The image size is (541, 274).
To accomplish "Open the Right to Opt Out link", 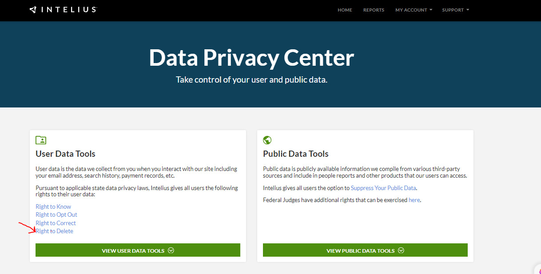I will click(56, 214).
